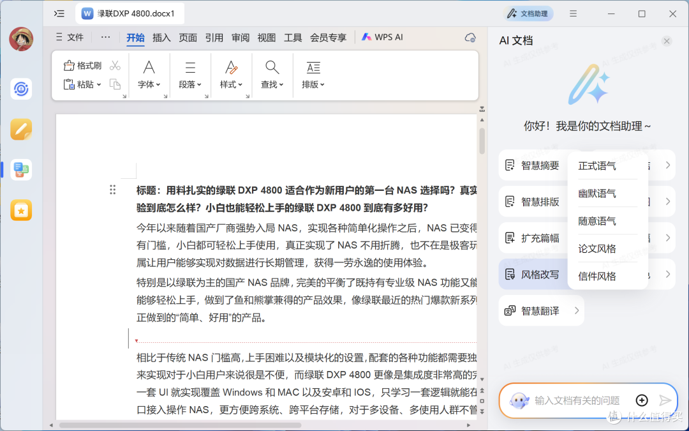Click the send message arrow icon
Viewport: 689px width, 431px height.
665,400
